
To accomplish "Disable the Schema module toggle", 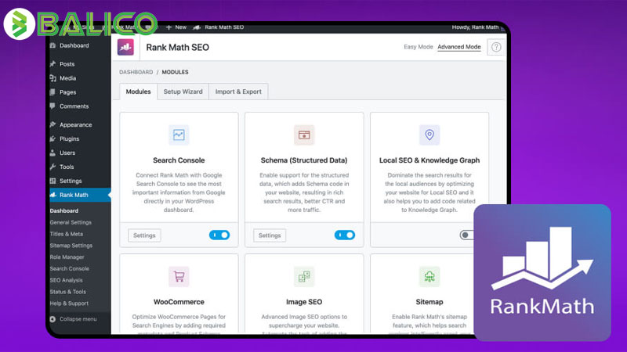I will click(345, 235).
